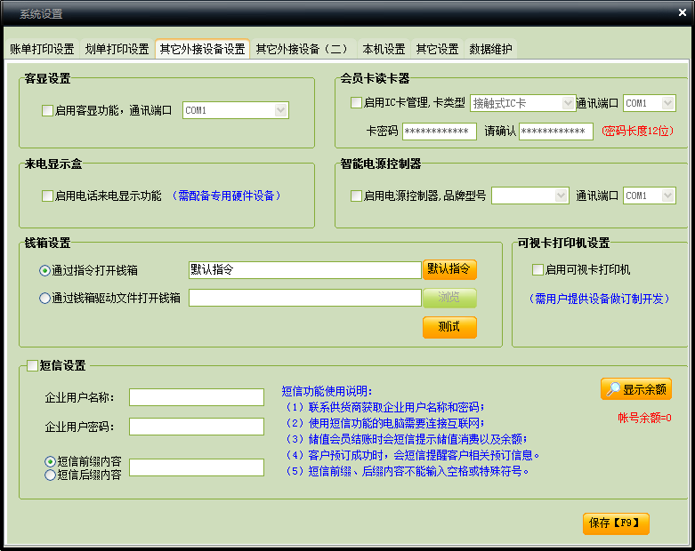Open 会员卡读卡器 通讯端口 dropdown

(667, 103)
